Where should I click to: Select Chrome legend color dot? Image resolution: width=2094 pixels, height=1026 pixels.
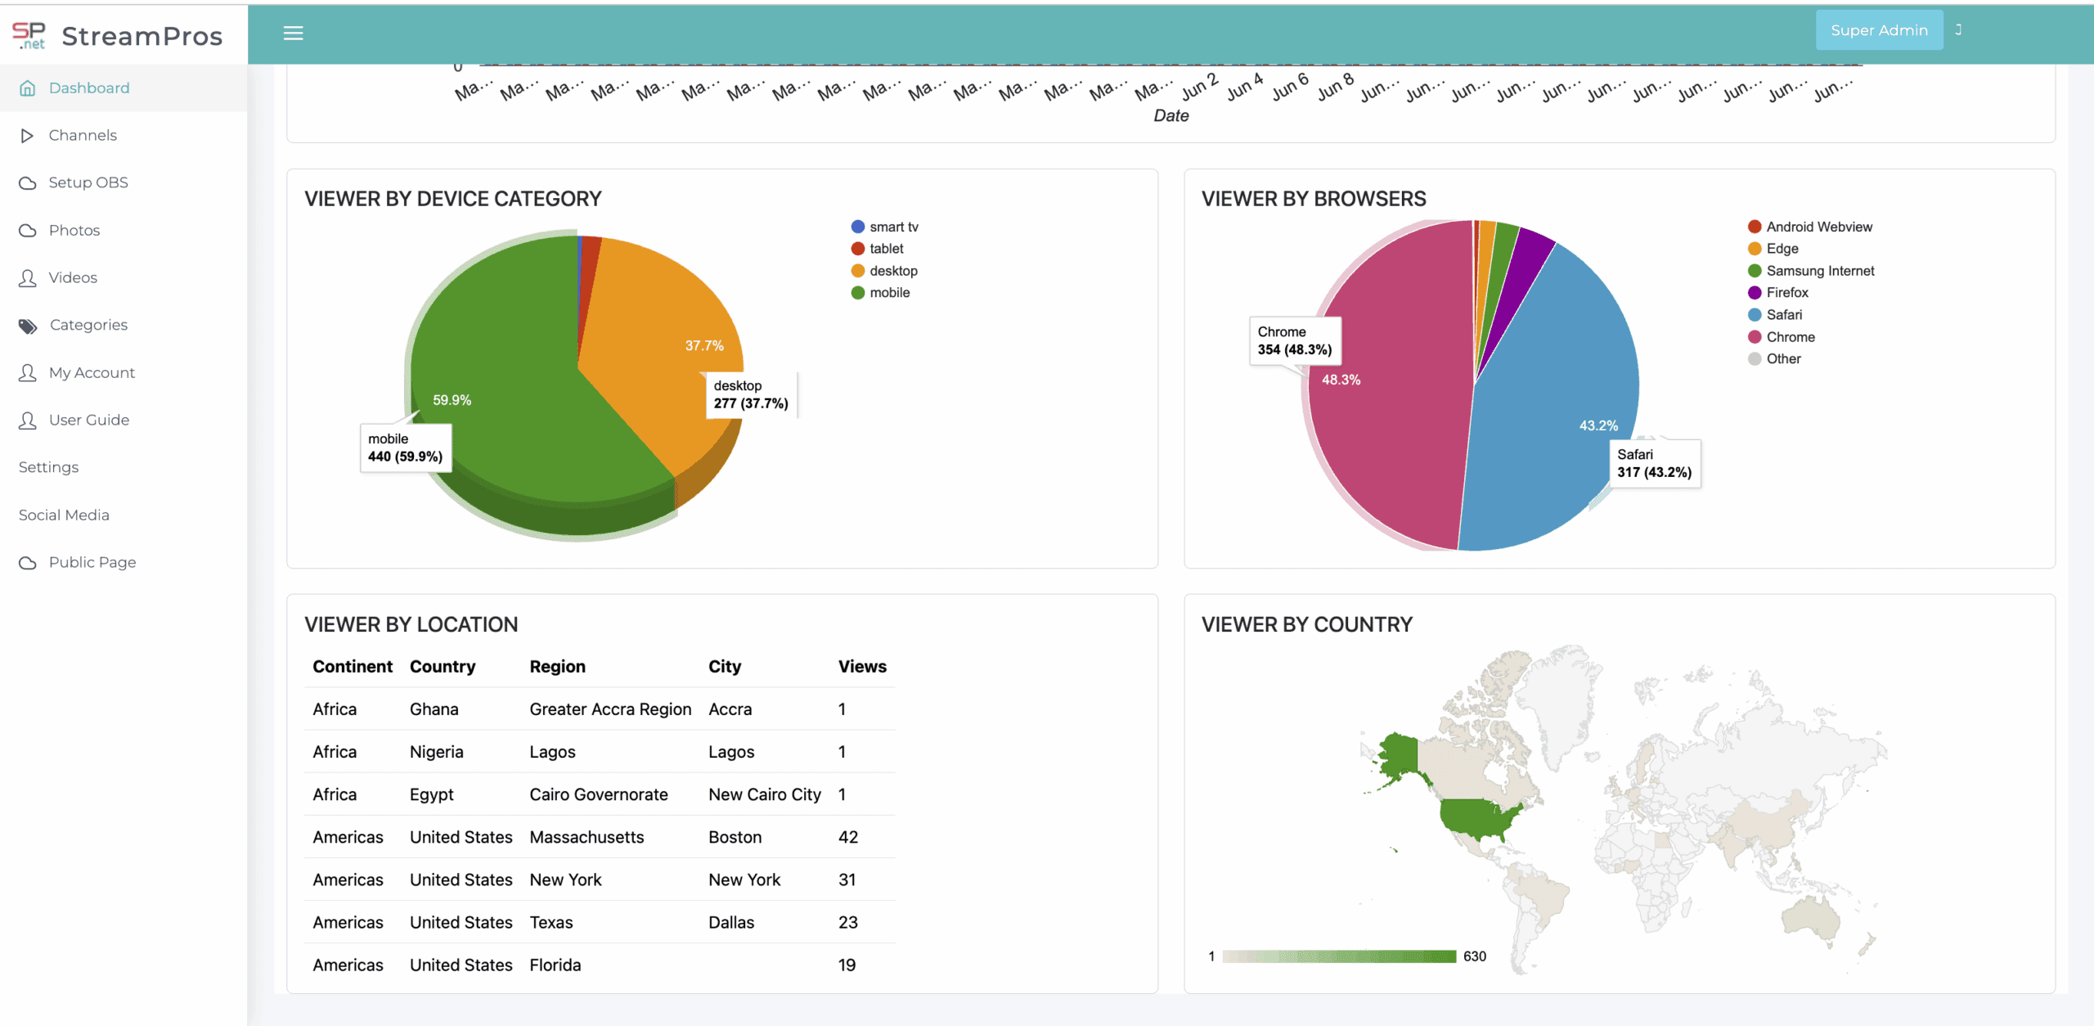pos(1755,337)
